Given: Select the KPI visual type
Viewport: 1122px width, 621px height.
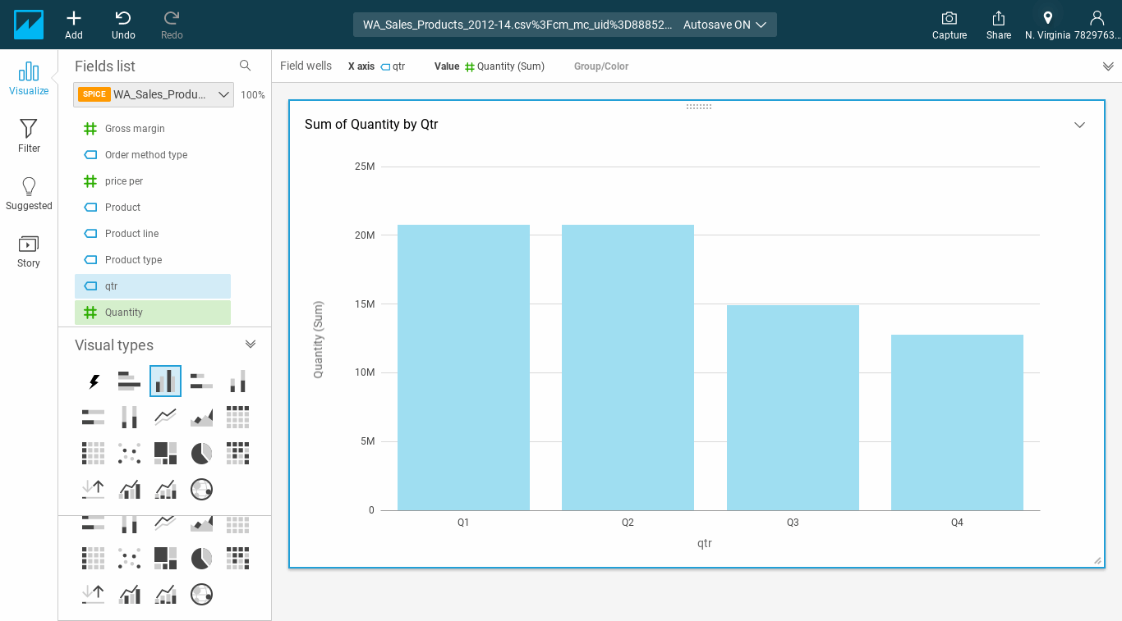Looking at the screenshot, I should tap(93, 489).
